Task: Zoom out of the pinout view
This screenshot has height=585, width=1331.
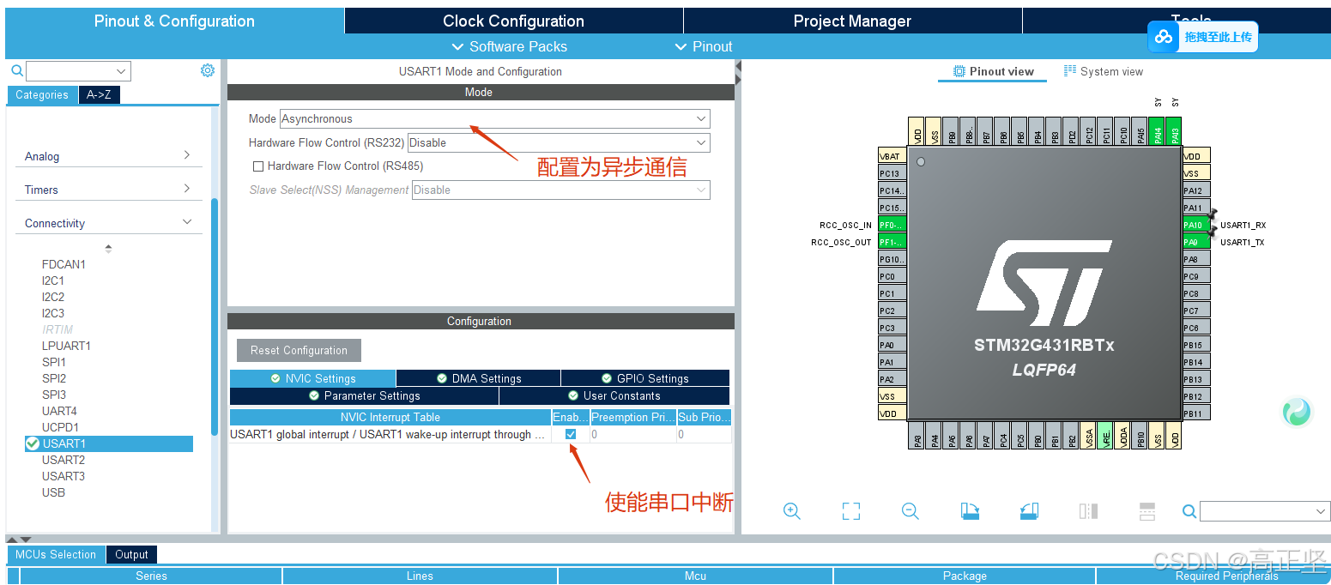Action: click(x=911, y=511)
